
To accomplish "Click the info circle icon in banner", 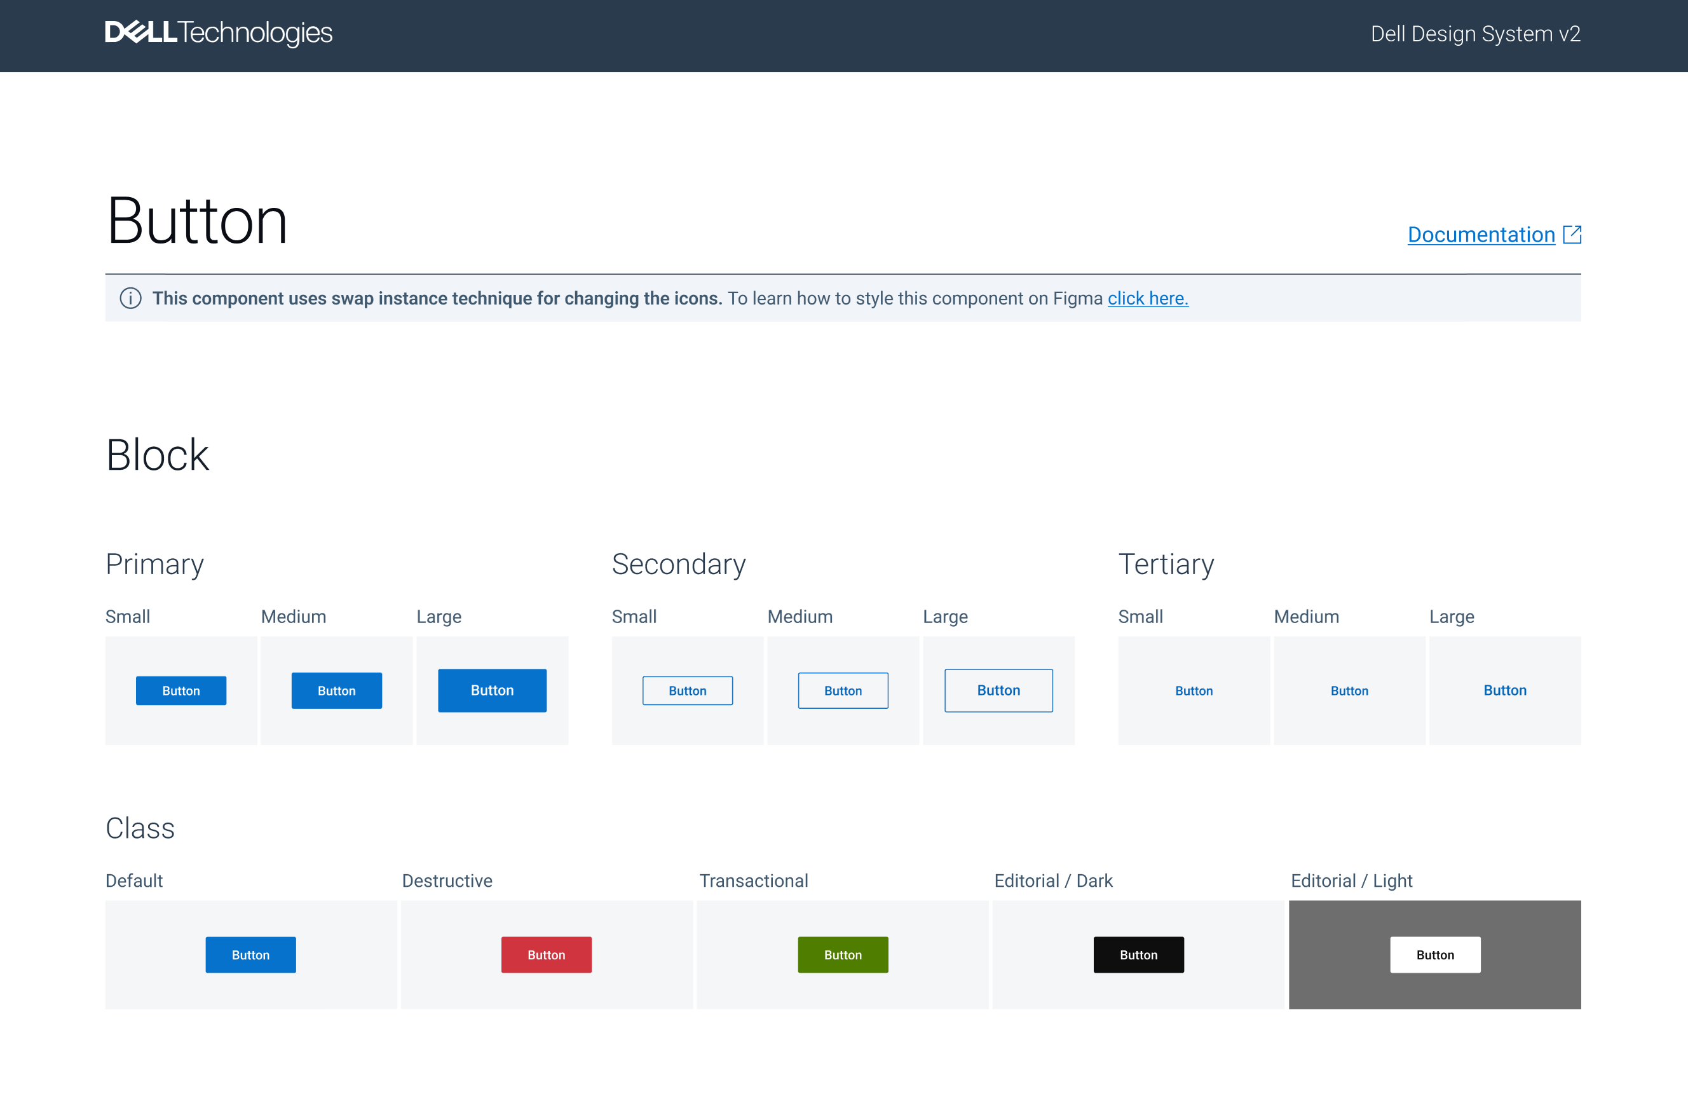I will click(x=130, y=298).
